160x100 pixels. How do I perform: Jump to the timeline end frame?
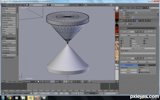pyautogui.click(x=83, y=93)
